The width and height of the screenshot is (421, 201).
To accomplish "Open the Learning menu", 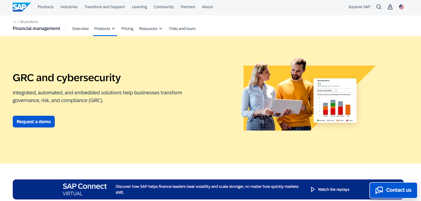I will click(139, 7).
